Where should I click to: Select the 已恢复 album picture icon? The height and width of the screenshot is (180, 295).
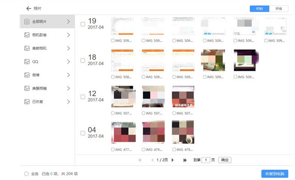27,102
